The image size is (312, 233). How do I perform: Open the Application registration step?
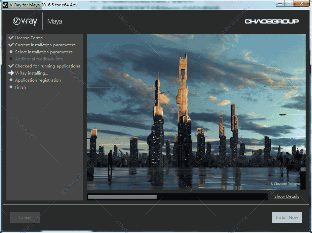38,80
